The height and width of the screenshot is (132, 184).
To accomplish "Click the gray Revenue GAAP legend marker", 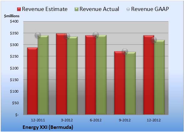I will [128, 9].
